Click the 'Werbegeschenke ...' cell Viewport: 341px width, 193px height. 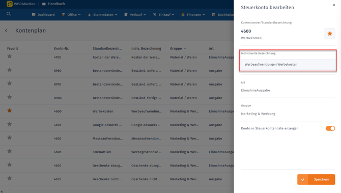(147, 152)
